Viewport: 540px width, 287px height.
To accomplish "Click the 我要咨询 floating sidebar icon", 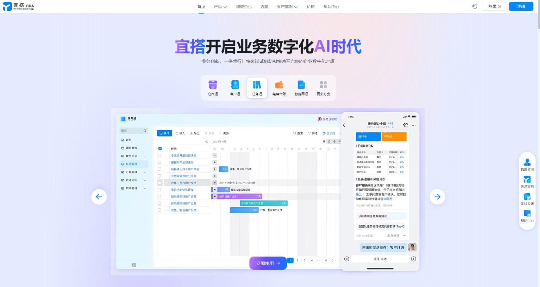I will [527, 164].
